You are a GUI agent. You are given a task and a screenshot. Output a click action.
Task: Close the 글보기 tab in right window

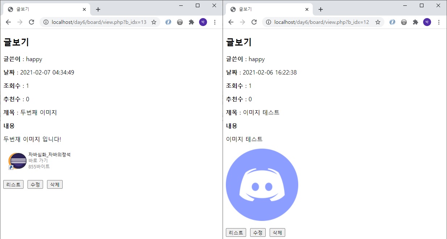point(307,9)
